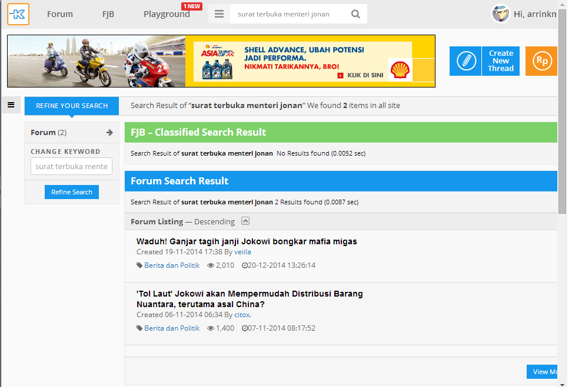Click views eye icon showing 1,400
This screenshot has height=387, width=572.
[211, 328]
